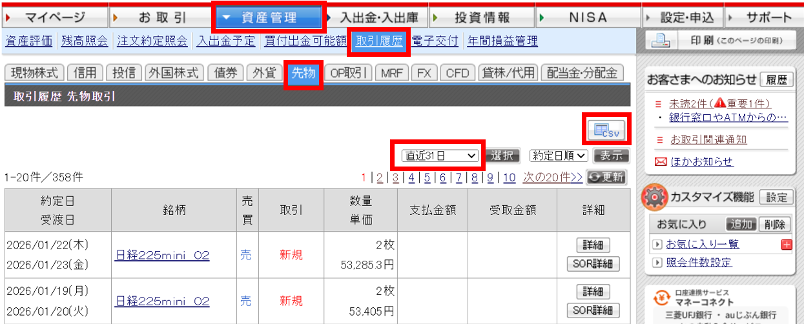Open the サポート menu
Screen dimensions: 804x324
click(x=764, y=17)
